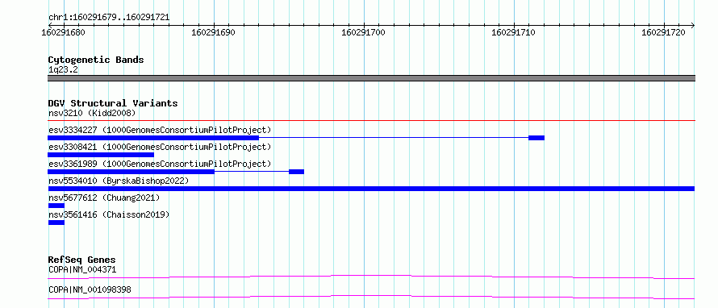The image size is (718, 308).
Task: Click the short blue nsv5677612 bar
Action: 56,206
